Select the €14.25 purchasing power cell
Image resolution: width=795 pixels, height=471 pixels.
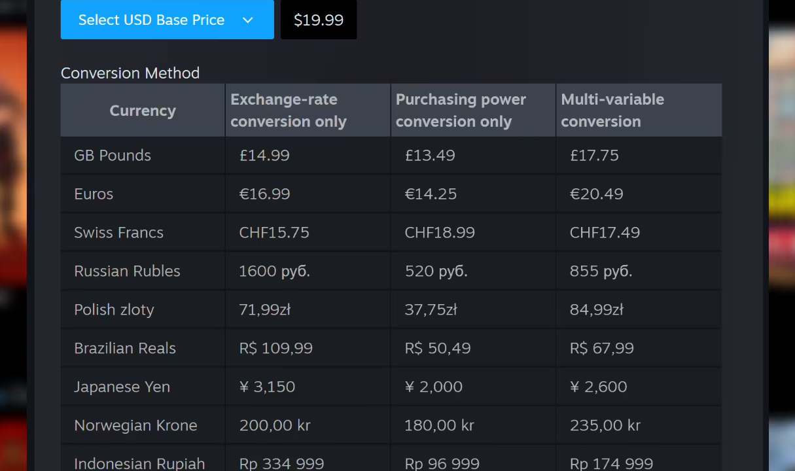point(431,194)
